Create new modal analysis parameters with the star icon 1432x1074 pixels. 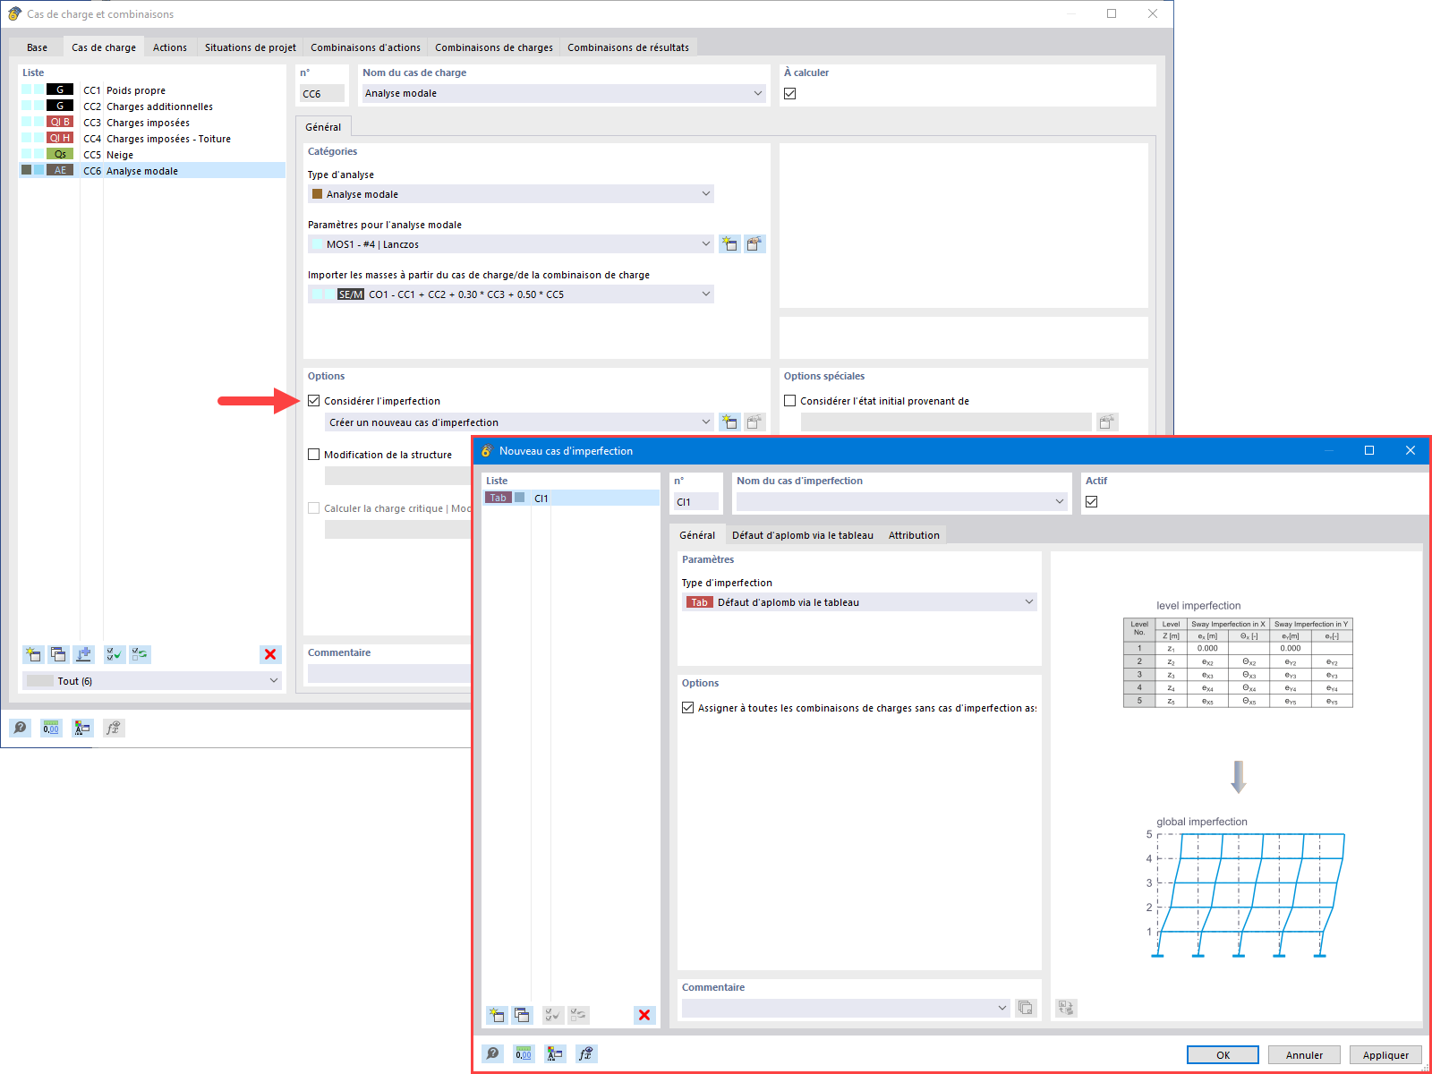(x=729, y=243)
